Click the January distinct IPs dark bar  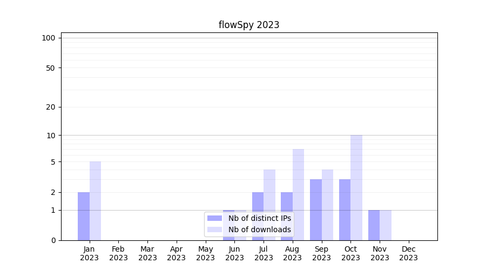84,216
